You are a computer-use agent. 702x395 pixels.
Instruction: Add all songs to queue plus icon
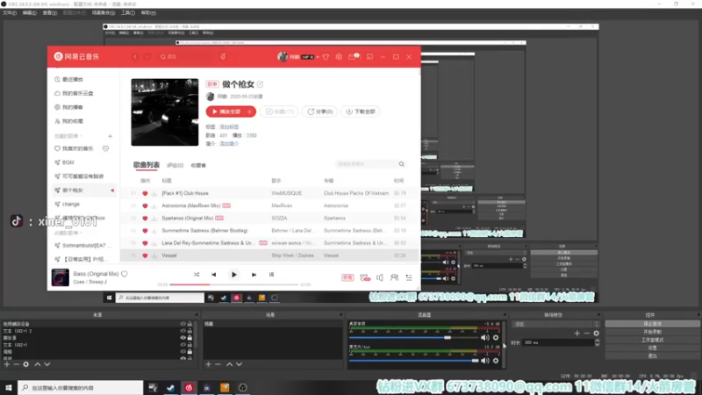pyautogui.click(x=250, y=111)
